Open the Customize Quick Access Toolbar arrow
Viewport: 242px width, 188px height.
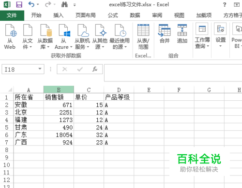(75, 5)
